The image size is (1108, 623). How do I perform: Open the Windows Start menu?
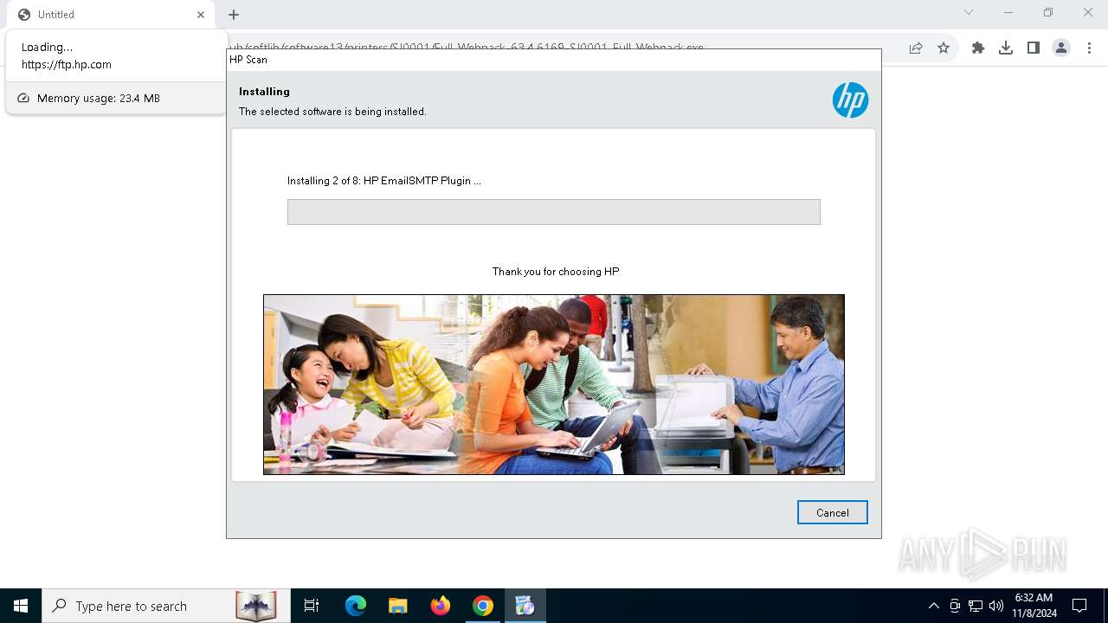point(21,606)
